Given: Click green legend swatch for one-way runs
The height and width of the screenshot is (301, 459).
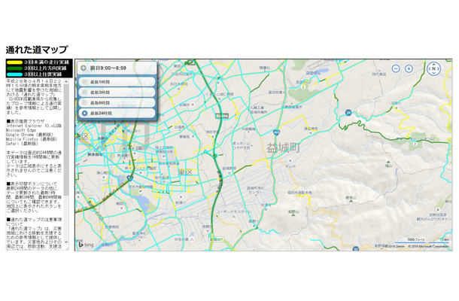Looking at the screenshot, I should pos(14,68).
